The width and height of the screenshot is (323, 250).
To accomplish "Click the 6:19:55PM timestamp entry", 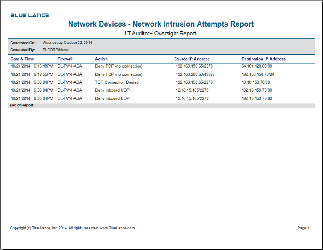I will [43, 74].
